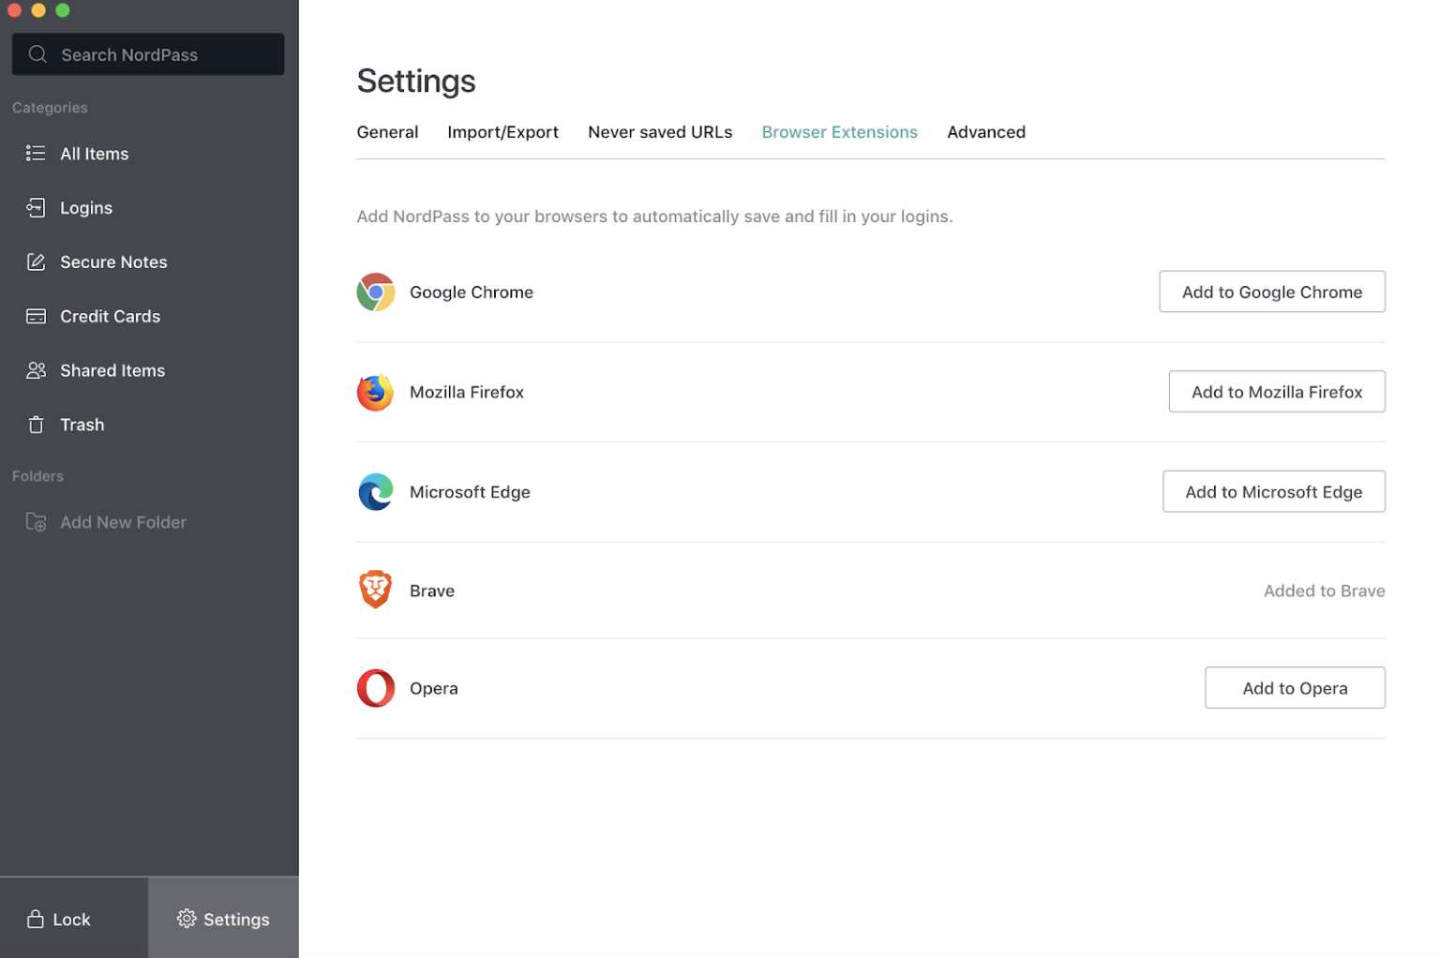The width and height of the screenshot is (1440, 958).
Task: Open the Logins category
Action: tap(86, 207)
